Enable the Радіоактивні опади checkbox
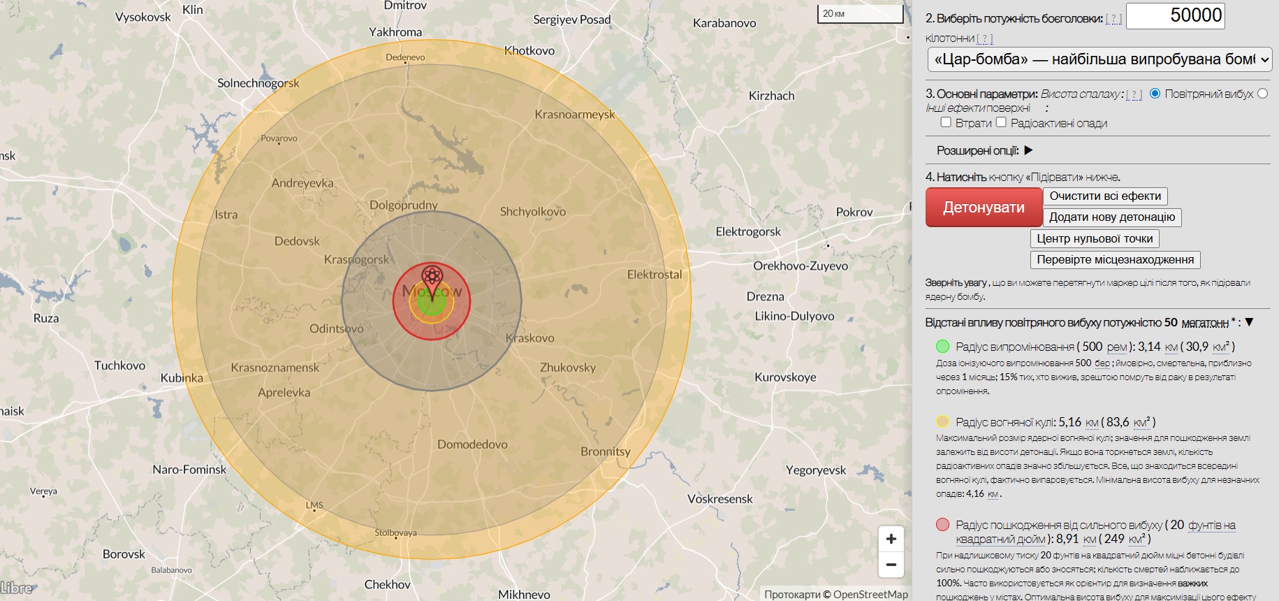Screen dimensions: 1279x601 [x=1001, y=122]
